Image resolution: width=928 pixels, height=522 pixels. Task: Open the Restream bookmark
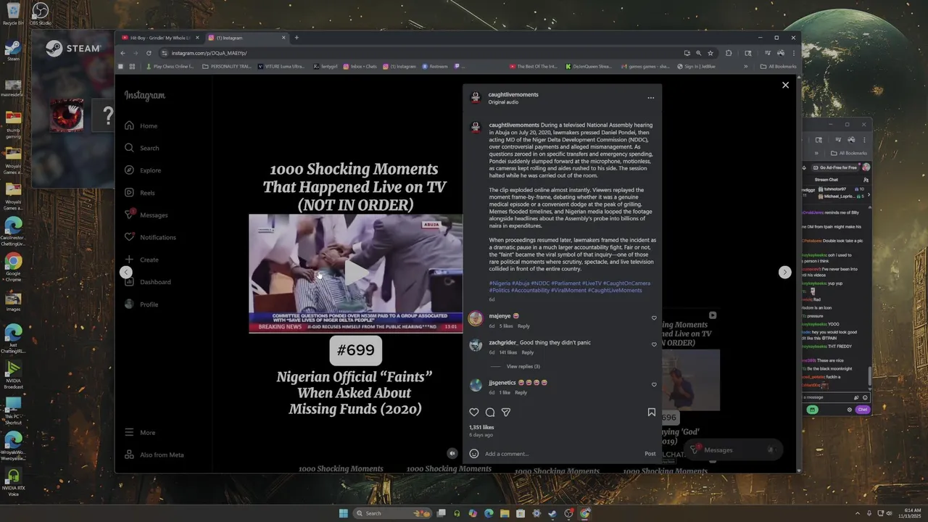pos(434,66)
